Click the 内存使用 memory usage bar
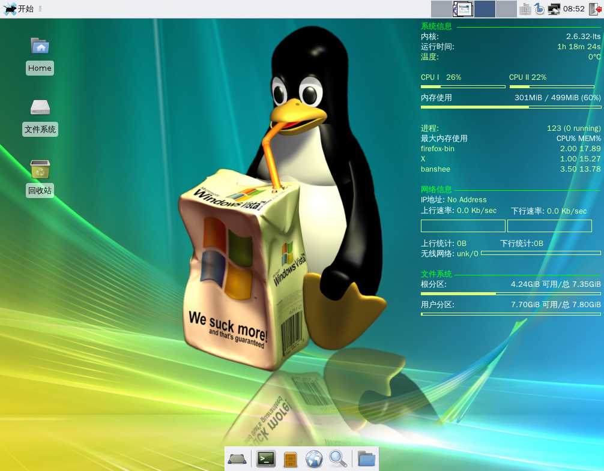604x471 pixels. pyautogui.click(x=511, y=107)
